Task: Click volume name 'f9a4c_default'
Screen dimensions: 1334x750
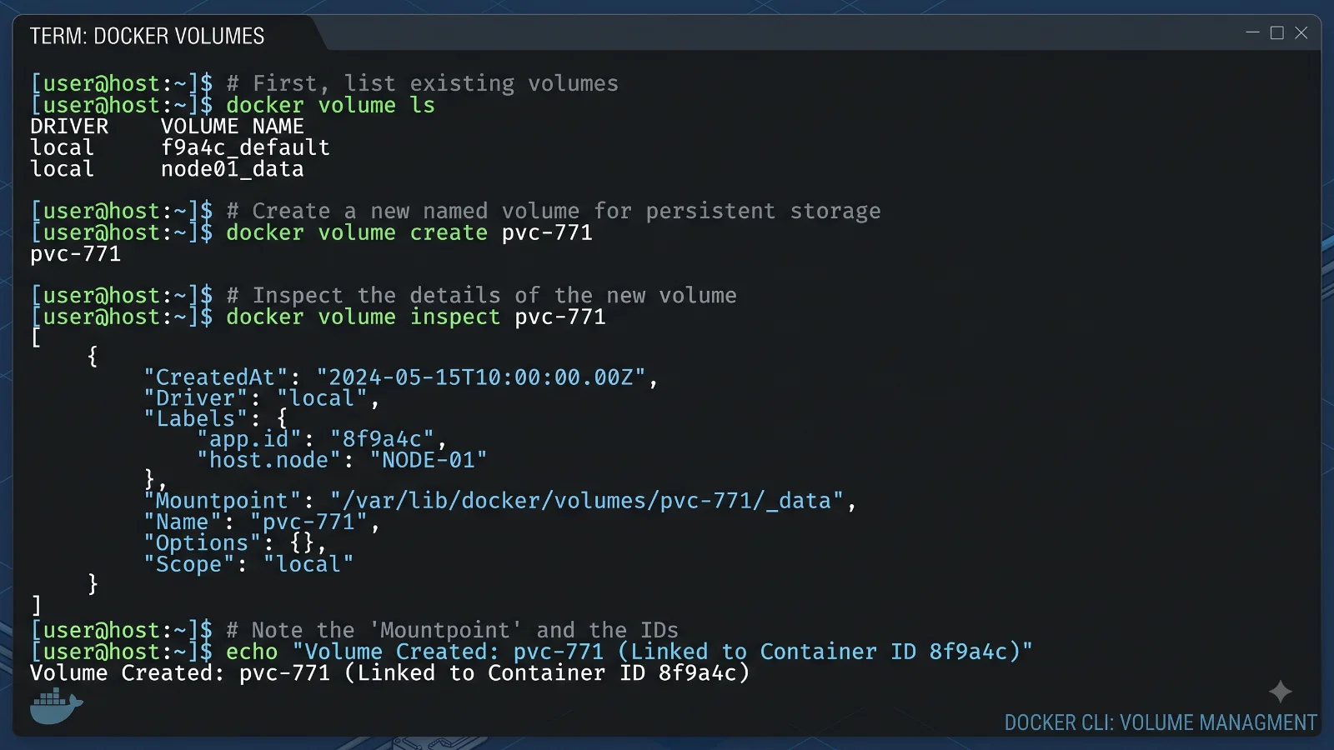Action: 245,147
